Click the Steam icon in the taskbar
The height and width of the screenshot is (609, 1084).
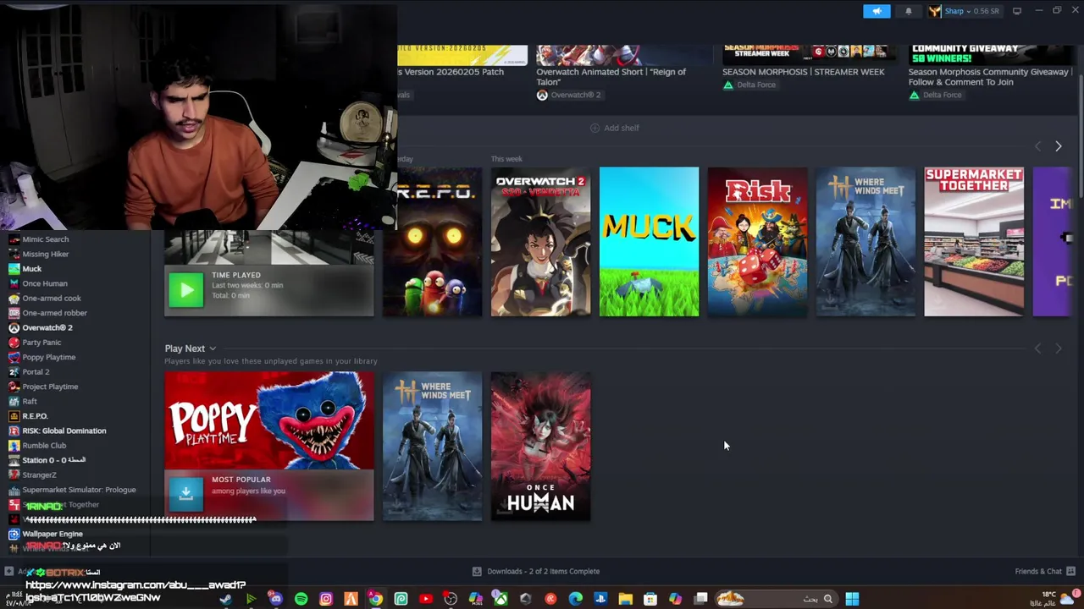pos(226,599)
